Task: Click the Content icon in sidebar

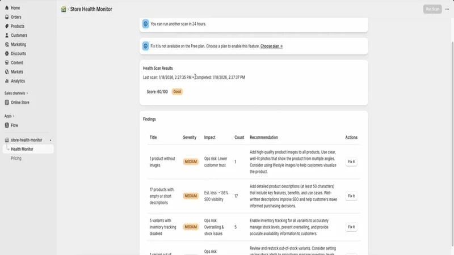Action: (7, 63)
